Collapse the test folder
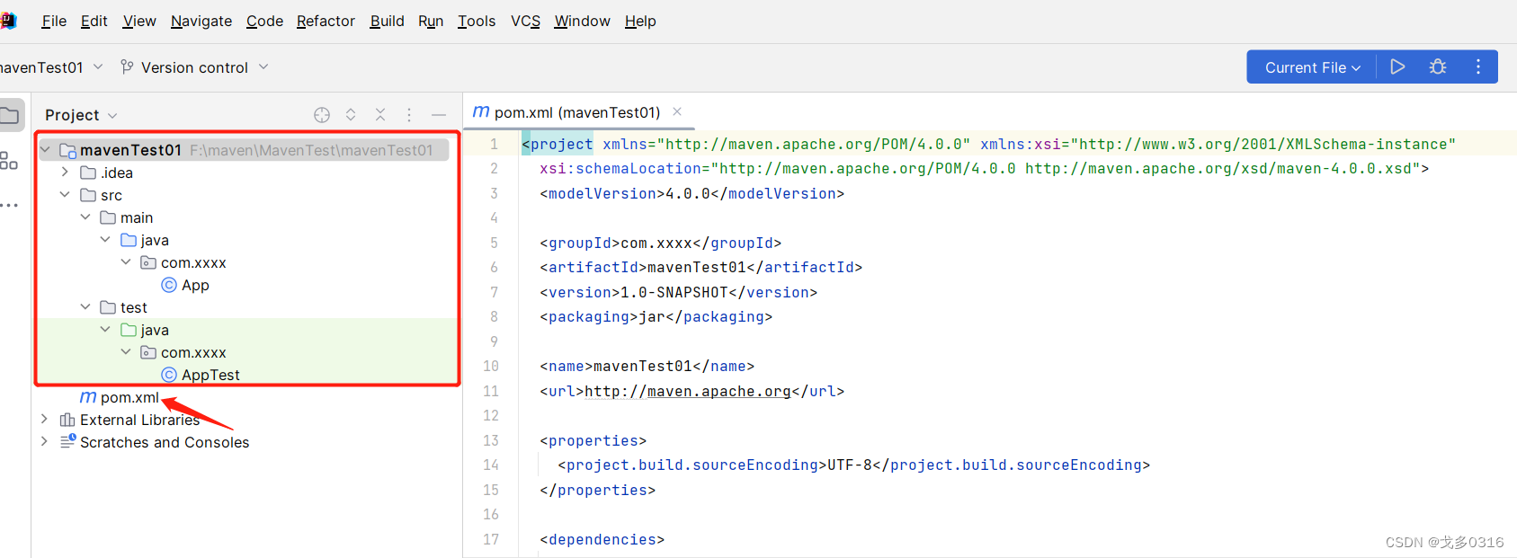Image resolution: width=1517 pixels, height=558 pixels. tap(85, 306)
